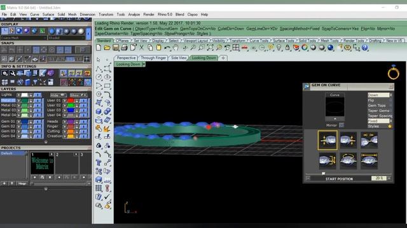Image resolution: width=407 pixels, height=228 pixels.
Task: Click the Undo arrow icon
Action: click(167, 48)
